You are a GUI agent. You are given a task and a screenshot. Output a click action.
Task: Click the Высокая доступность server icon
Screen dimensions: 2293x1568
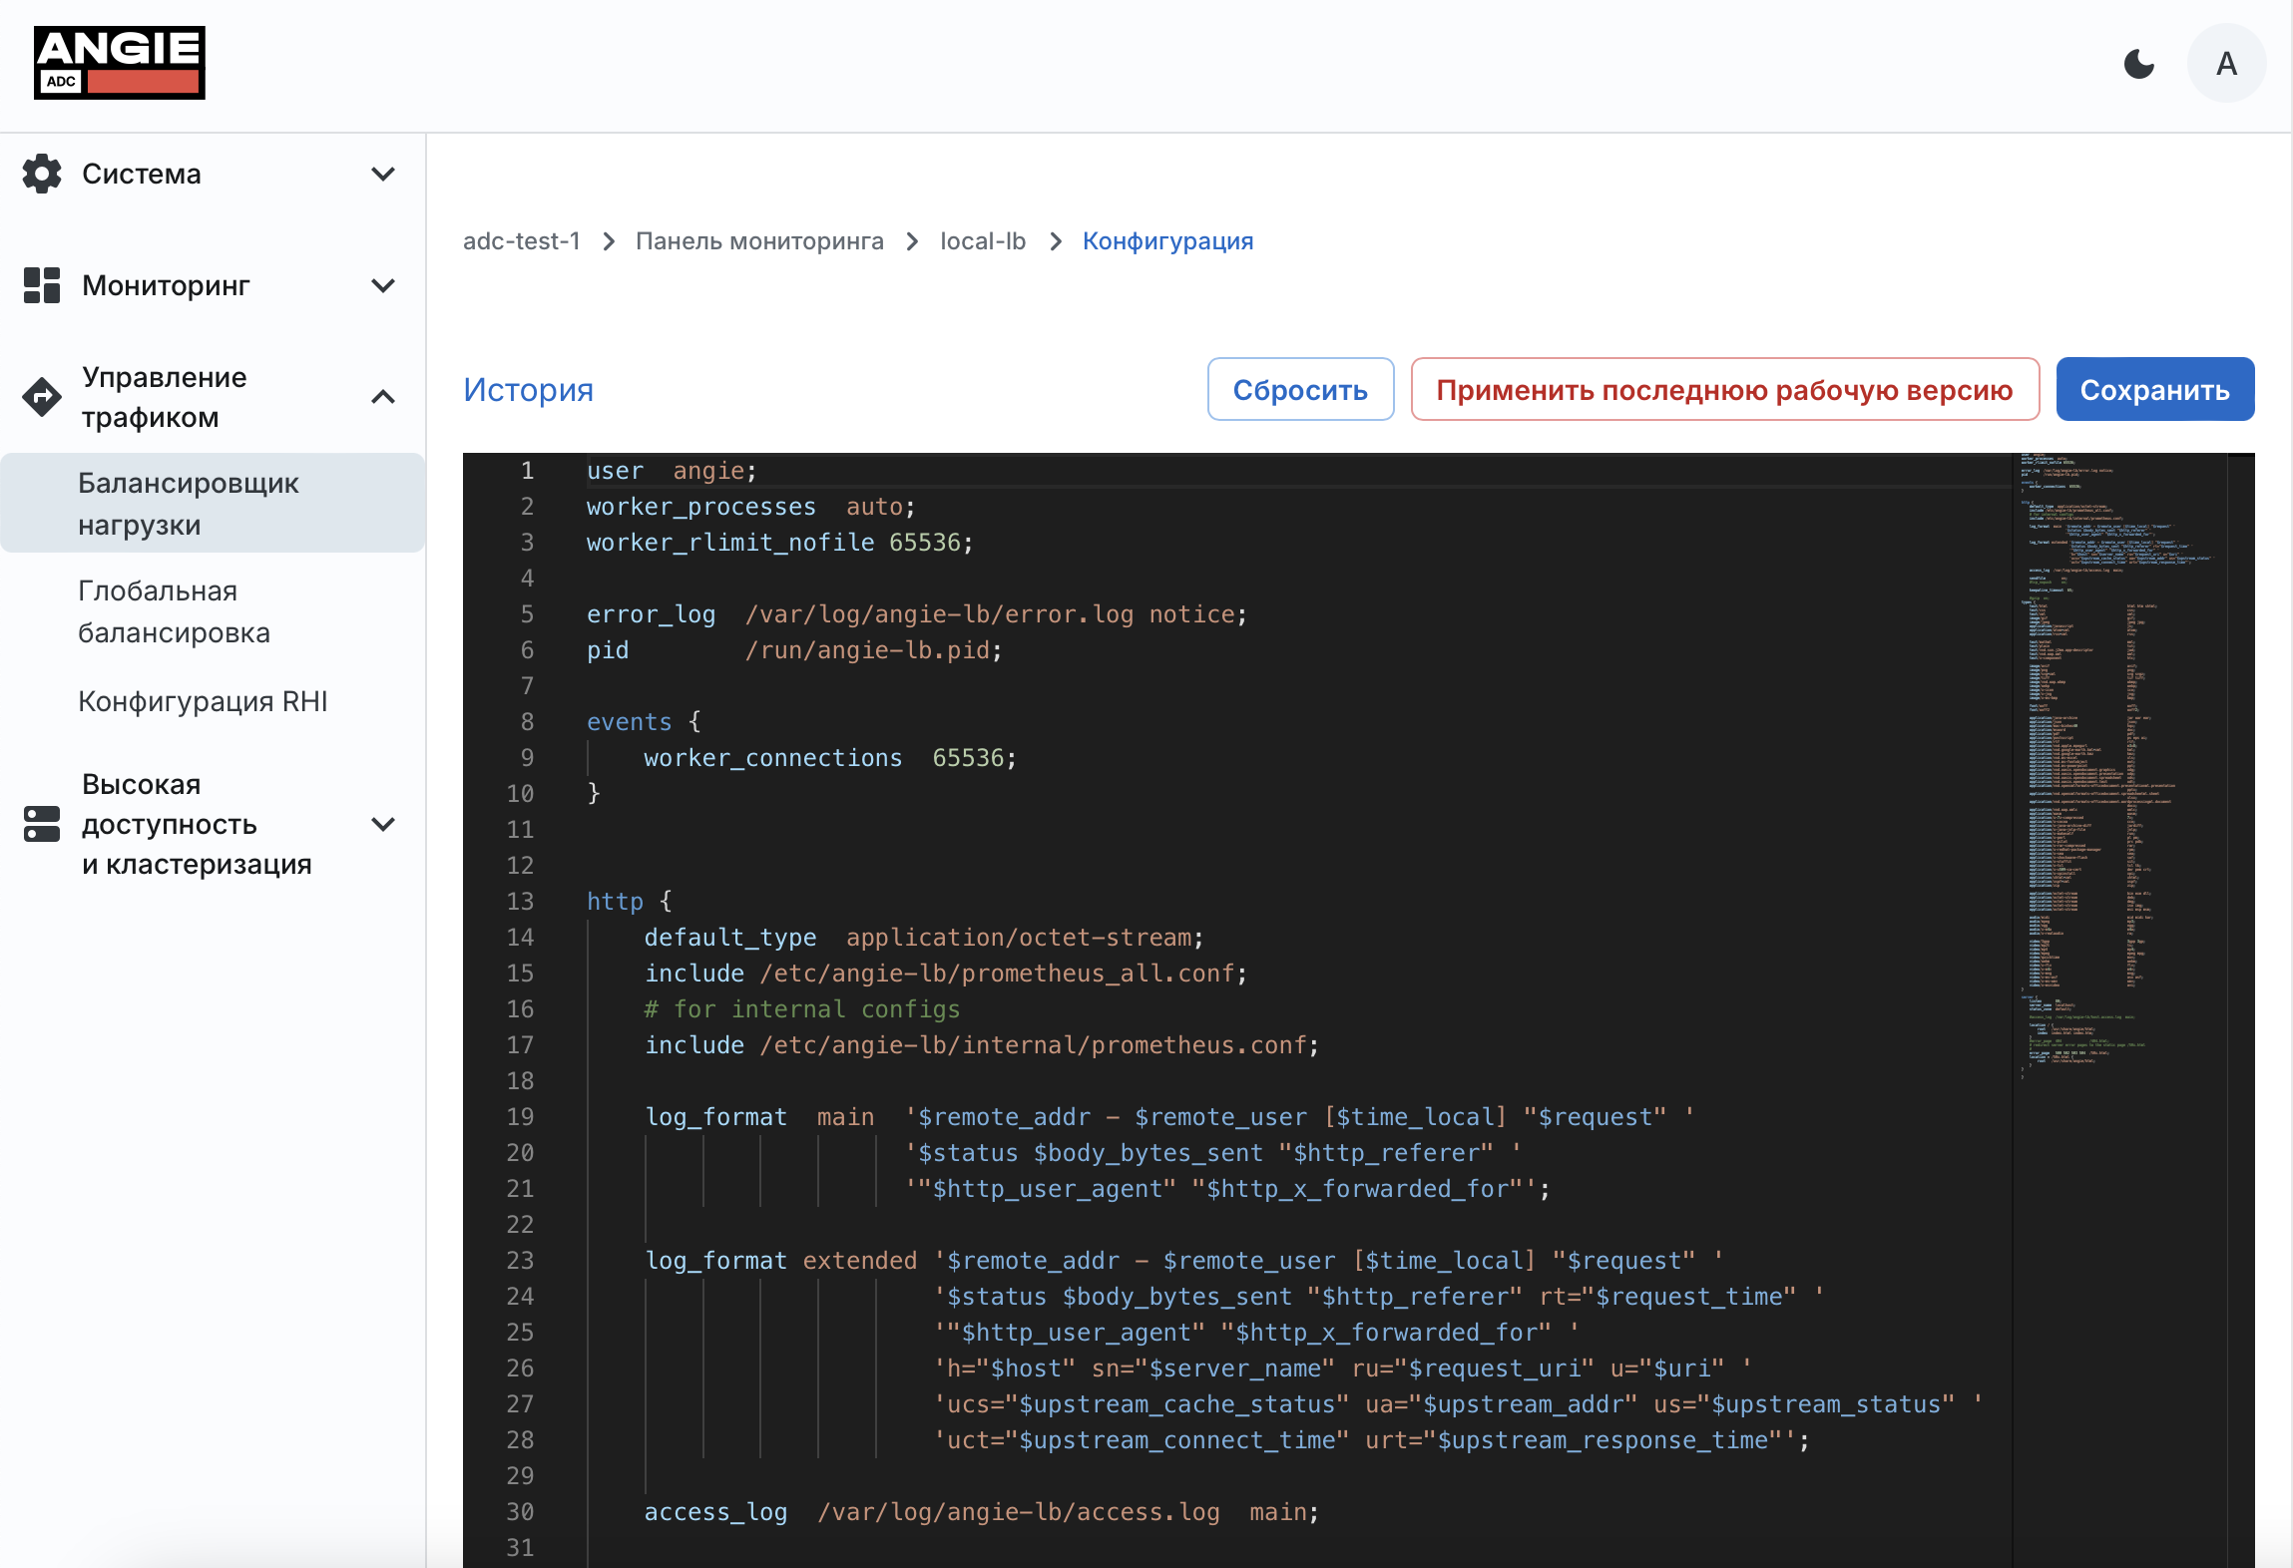(42, 824)
